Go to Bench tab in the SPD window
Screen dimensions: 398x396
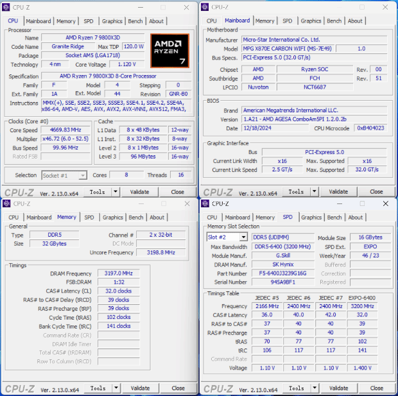(x=334, y=218)
